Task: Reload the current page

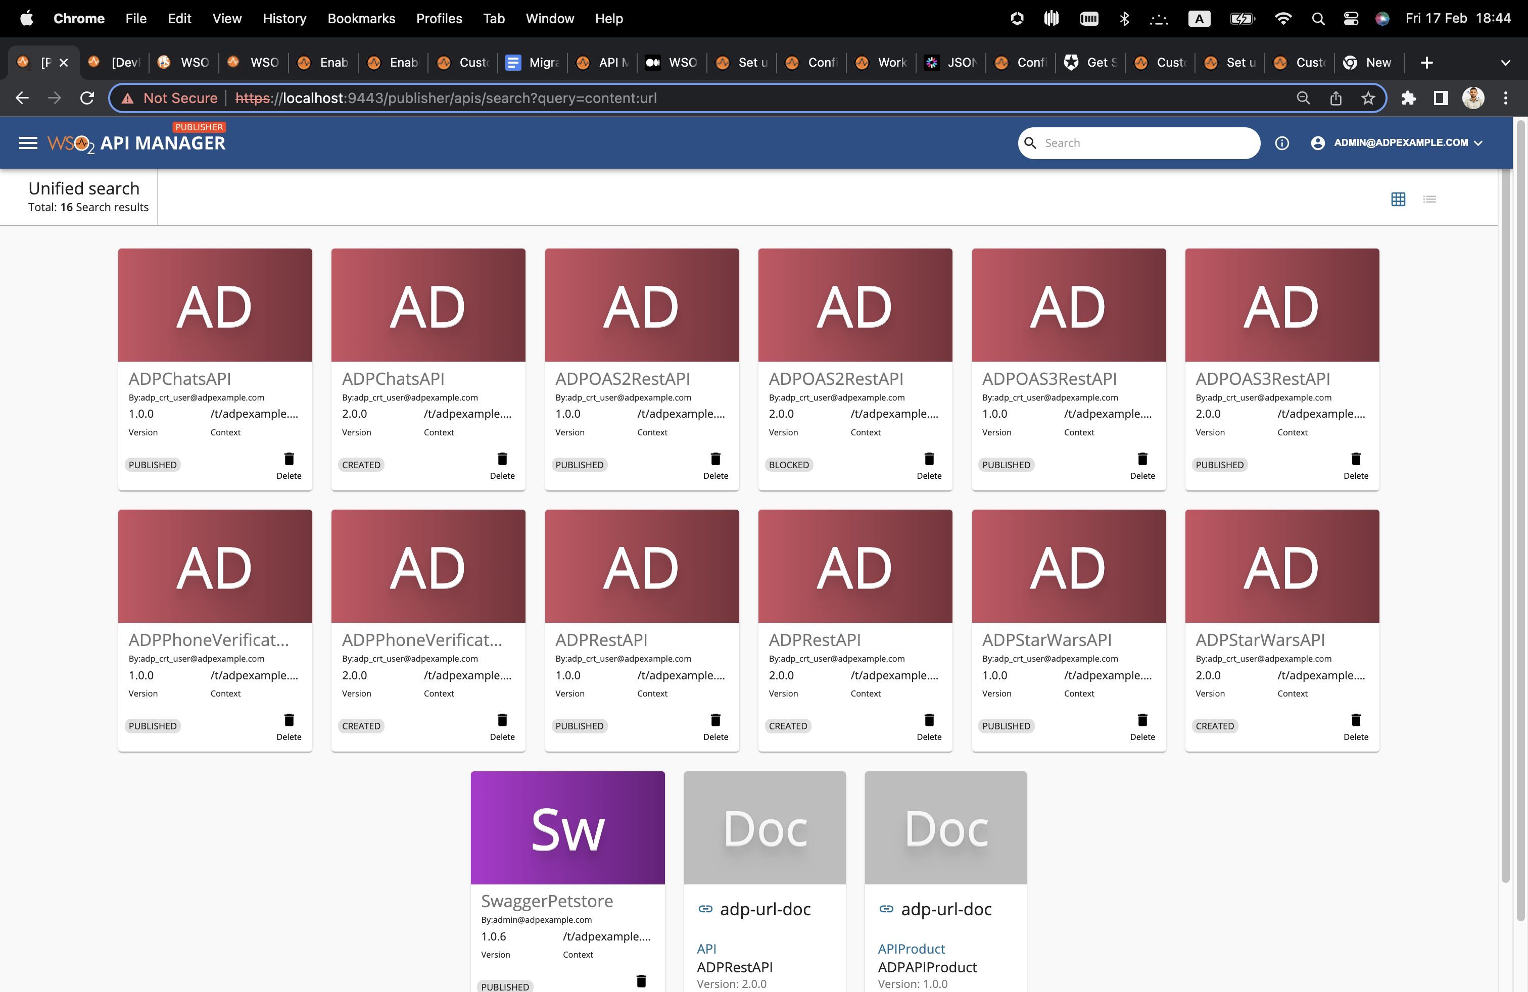Action: coord(87,97)
